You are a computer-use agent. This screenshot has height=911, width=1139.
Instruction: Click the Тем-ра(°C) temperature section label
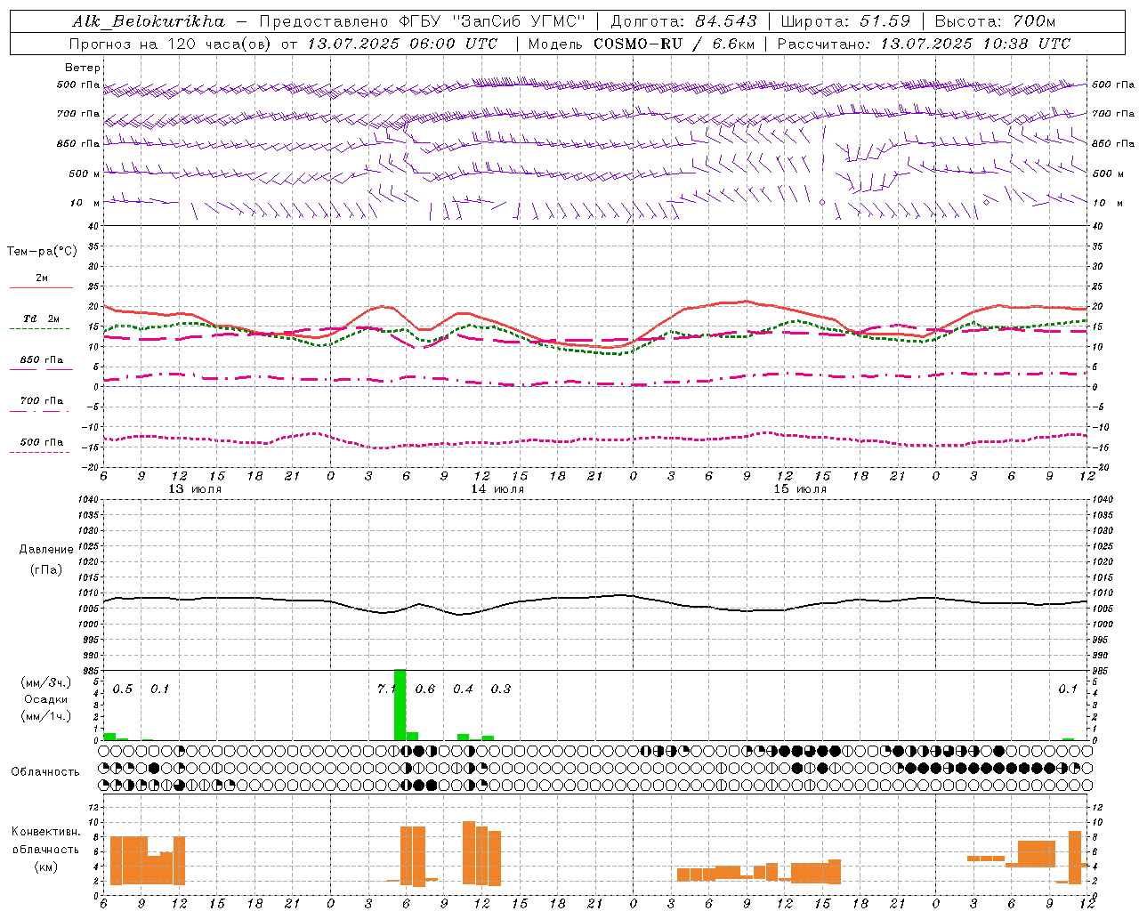tap(42, 252)
